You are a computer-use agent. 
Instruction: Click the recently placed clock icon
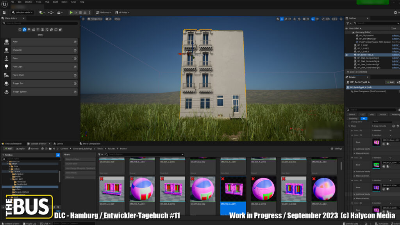coord(20,30)
